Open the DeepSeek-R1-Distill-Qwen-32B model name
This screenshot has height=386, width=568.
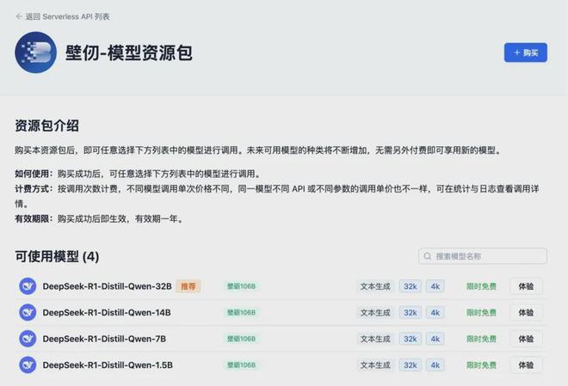tap(108, 286)
